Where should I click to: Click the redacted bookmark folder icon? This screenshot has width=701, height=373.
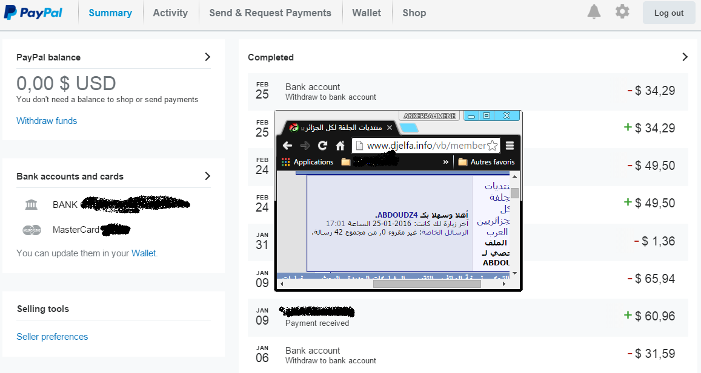tap(345, 162)
